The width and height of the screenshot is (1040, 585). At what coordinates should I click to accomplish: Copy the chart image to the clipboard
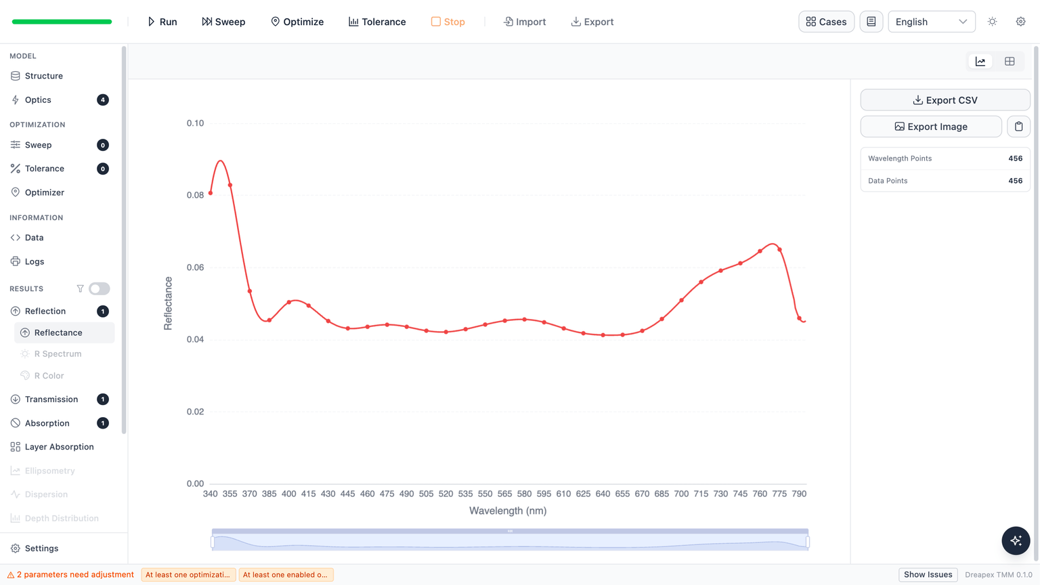click(x=1018, y=127)
